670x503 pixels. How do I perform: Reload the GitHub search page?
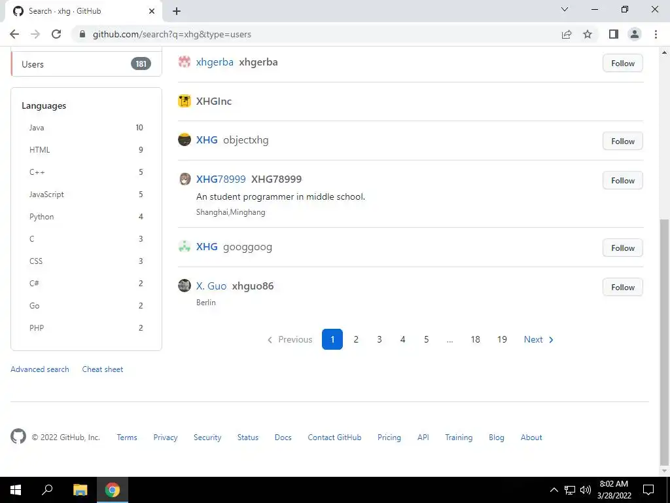56,34
